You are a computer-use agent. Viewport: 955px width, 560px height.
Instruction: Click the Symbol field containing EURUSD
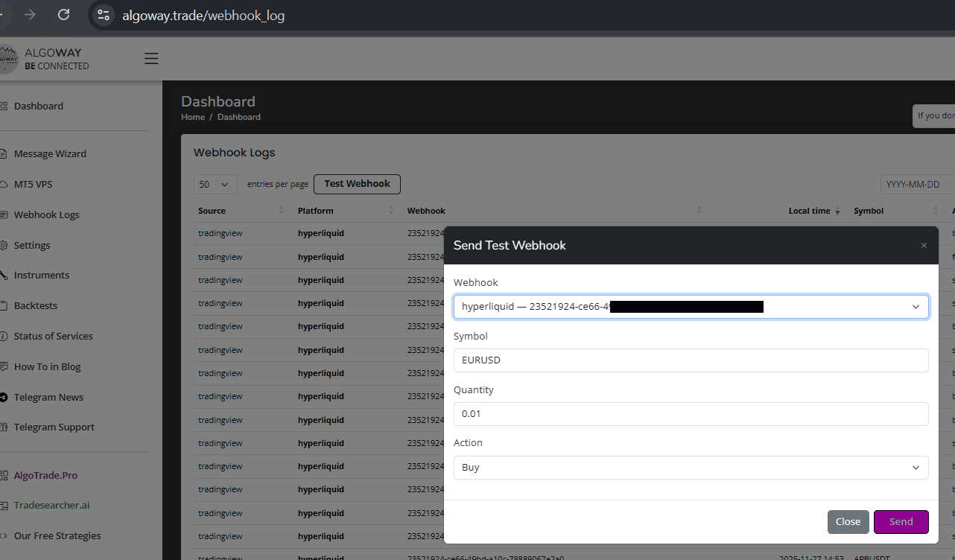(x=691, y=360)
